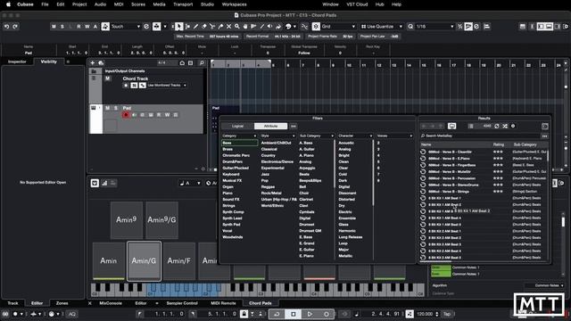Open the MIDI menu in menu bar

[119, 4]
